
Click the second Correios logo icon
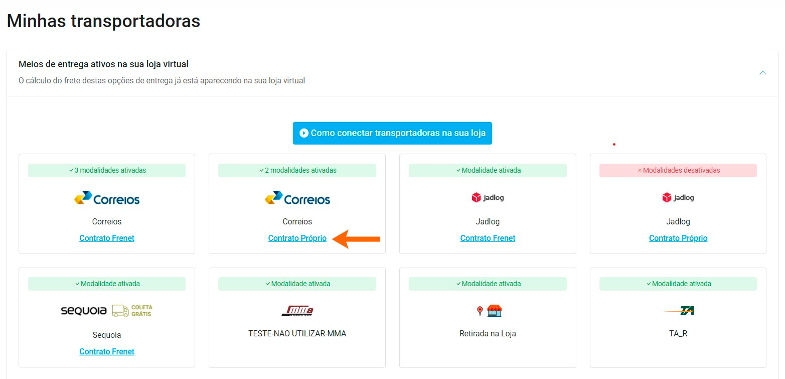click(297, 198)
